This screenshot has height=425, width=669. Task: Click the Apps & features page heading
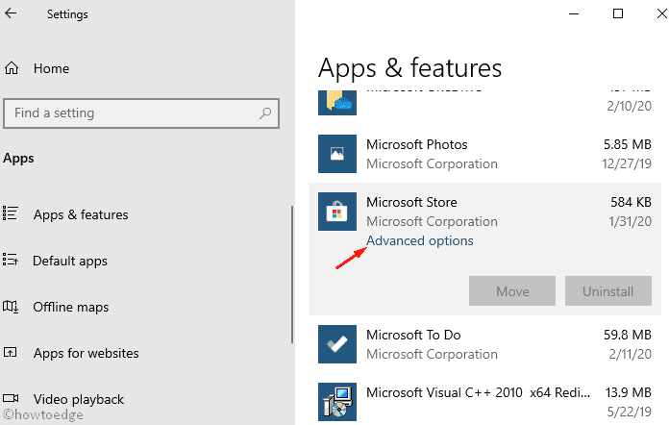(409, 68)
